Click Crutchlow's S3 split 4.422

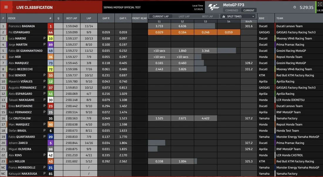click(206, 118)
